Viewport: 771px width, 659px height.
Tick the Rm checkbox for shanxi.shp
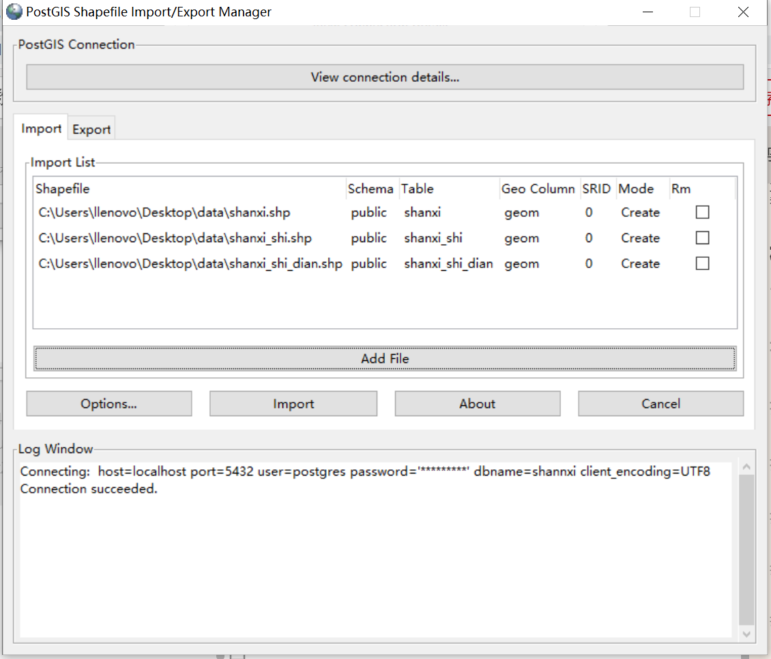pos(702,212)
